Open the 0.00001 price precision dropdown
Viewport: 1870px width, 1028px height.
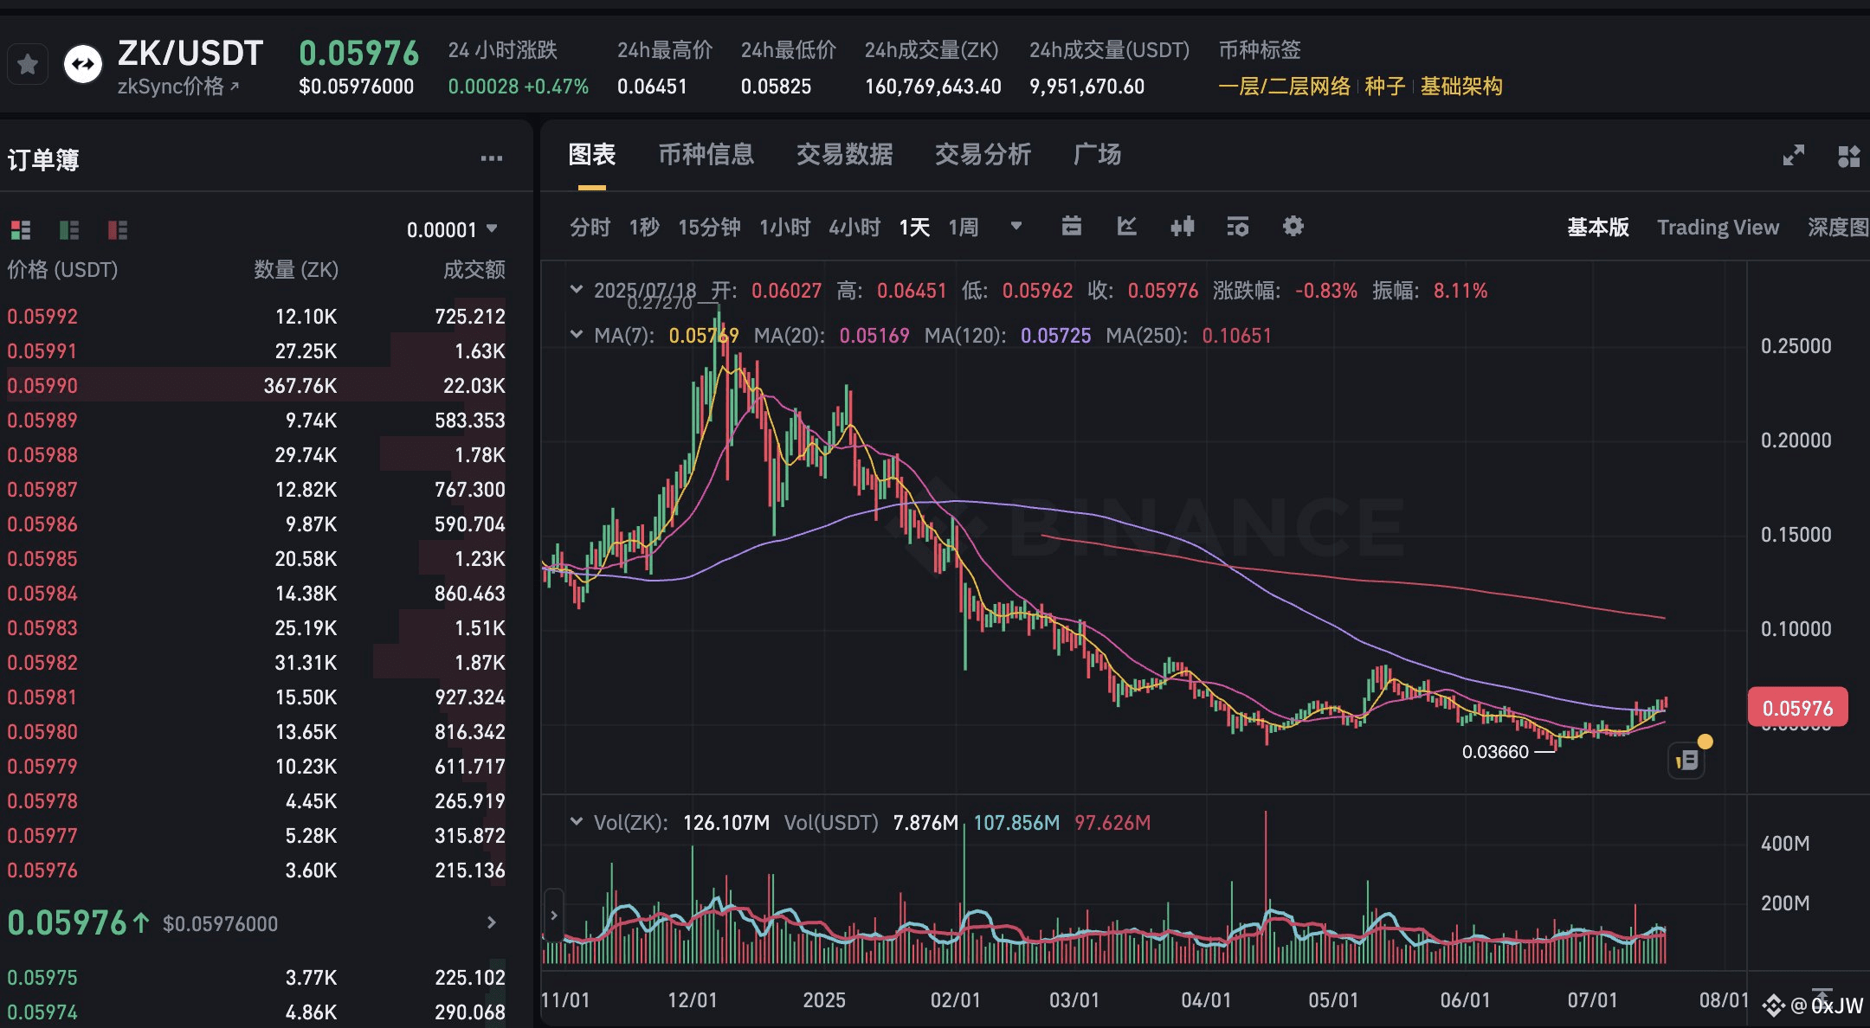(452, 229)
